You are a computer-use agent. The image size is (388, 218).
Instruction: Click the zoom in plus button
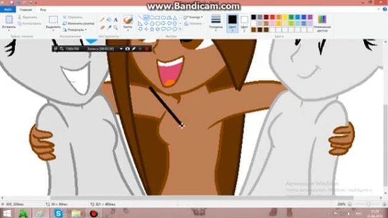pos(384,204)
